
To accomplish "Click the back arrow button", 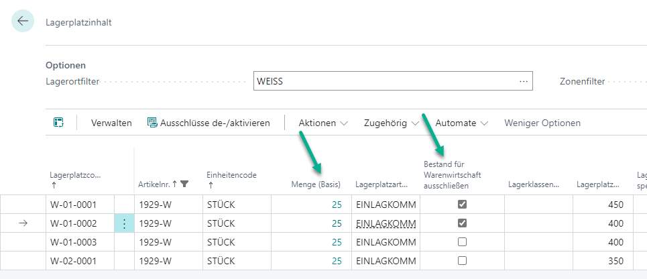I will (x=23, y=21).
